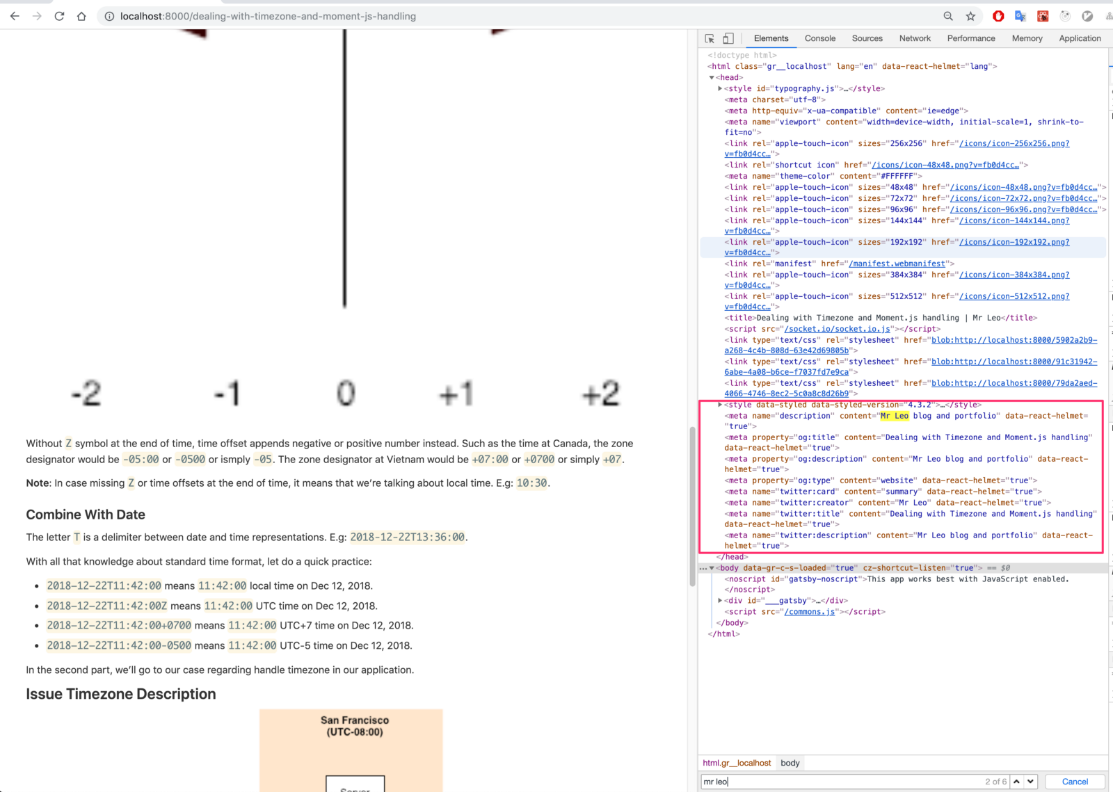Collapse the body element node
The height and width of the screenshot is (792, 1113).
pyautogui.click(x=712, y=568)
